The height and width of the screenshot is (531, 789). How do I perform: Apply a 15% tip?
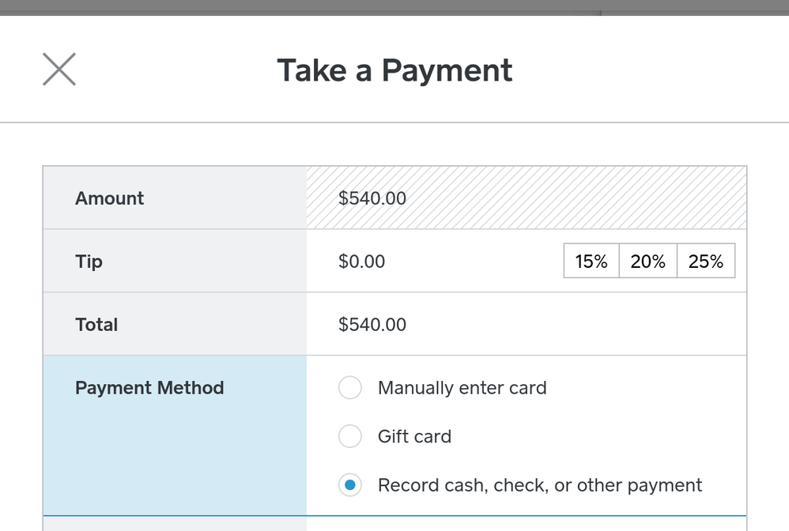[x=591, y=262]
